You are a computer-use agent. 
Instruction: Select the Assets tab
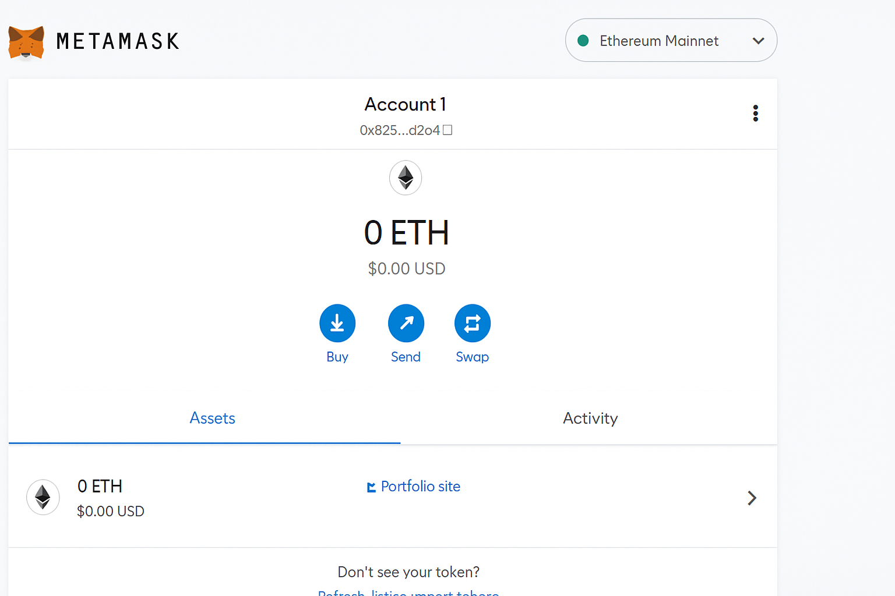pyautogui.click(x=212, y=418)
